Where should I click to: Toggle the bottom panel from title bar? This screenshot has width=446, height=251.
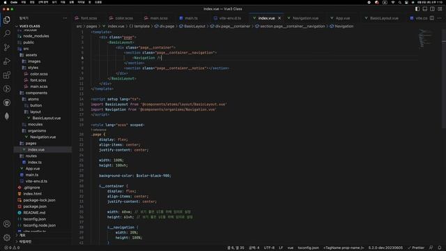click(x=425, y=9)
